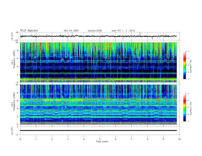The image size is (202, 156).
Task: Click the "-7" label on ch.1 color bar
Action: 188,79
